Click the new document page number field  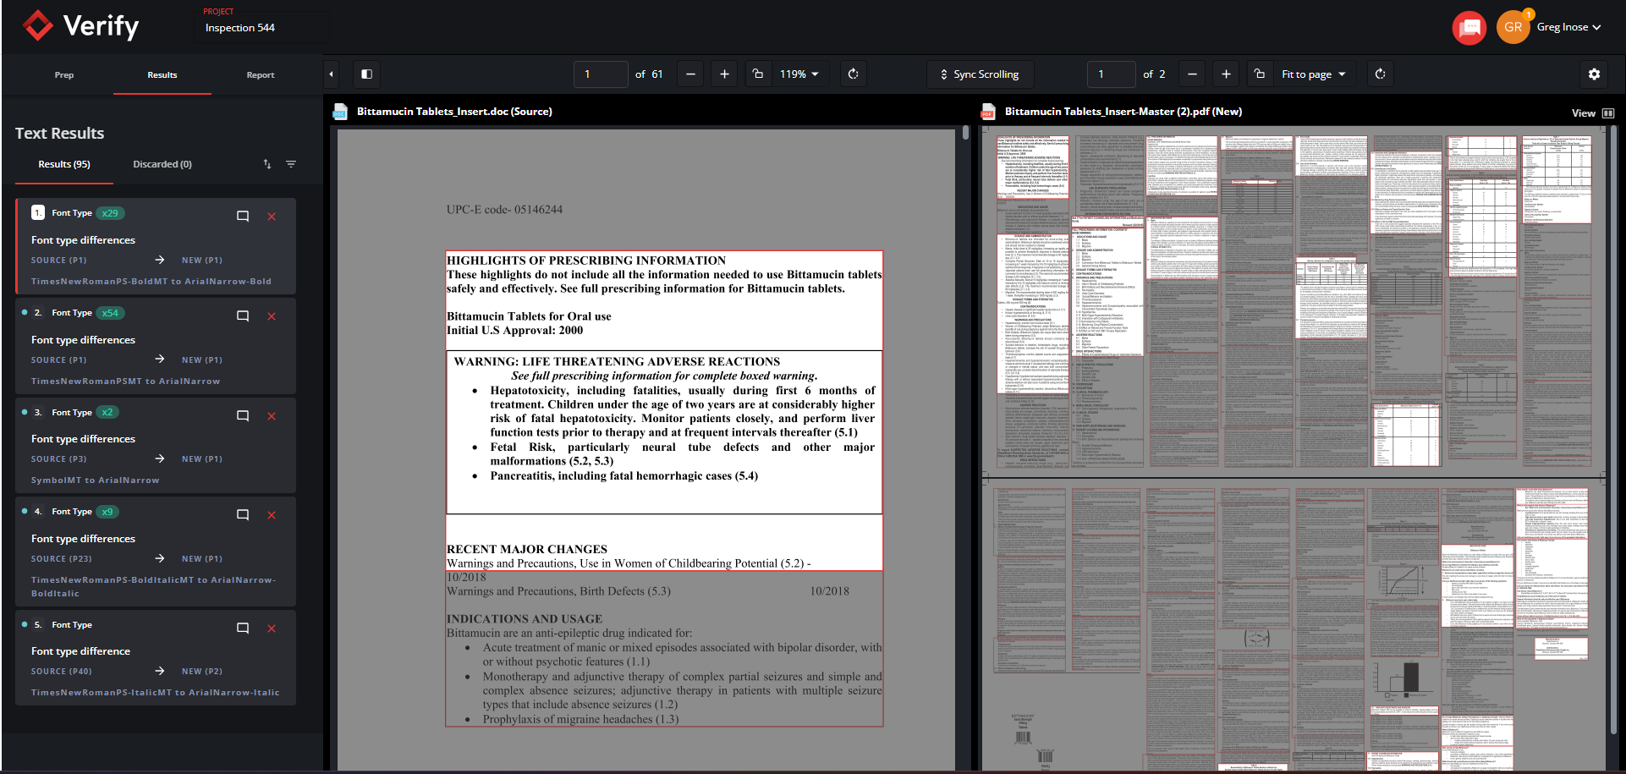(1111, 74)
